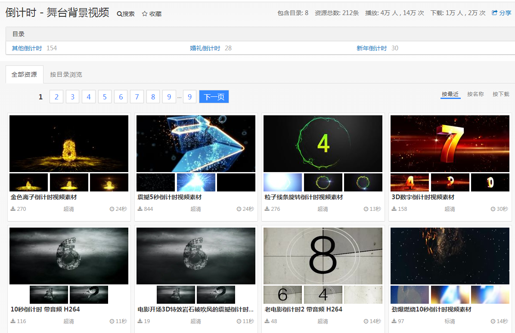Screen dimensions: 515x333
Task: Click blue light burst small thumbnail
Action: [196, 182]
